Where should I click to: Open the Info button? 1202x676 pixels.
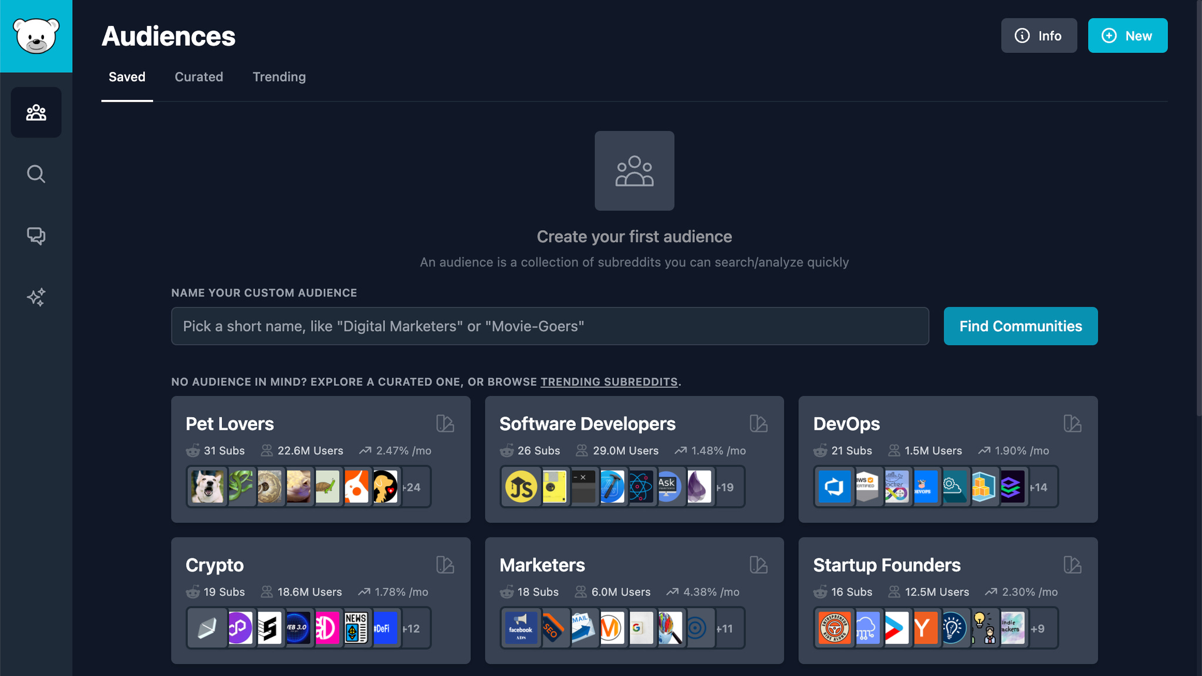[1039, 36]
